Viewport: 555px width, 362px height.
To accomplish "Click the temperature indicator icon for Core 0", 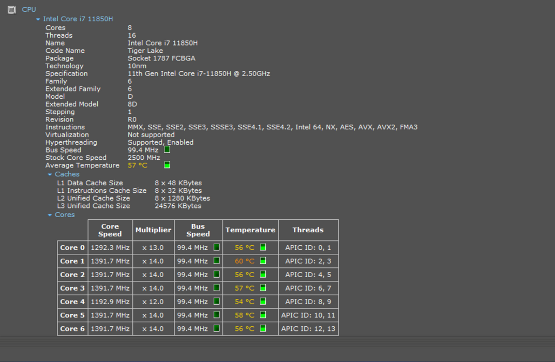I will tap(263, 247).
